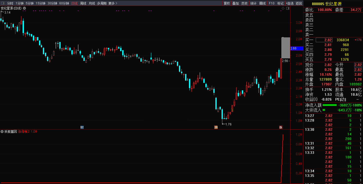Viewport: 363px width, 184px height.
Task: Click the panel layout icon at top-left
Action: 3,3
